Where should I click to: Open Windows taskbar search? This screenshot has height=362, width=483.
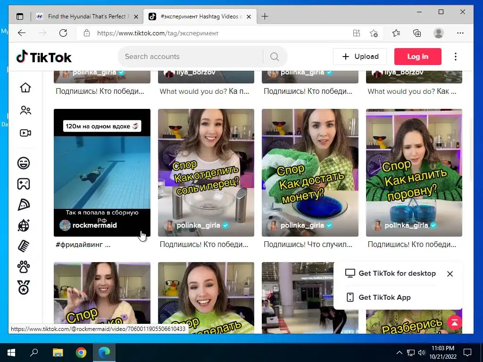click(34, 353)
